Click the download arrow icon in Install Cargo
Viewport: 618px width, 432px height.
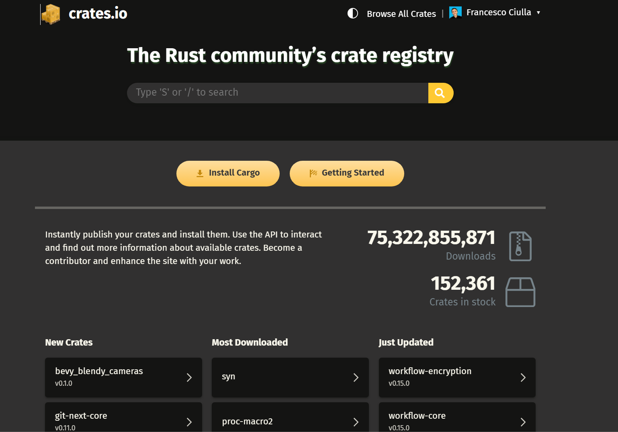pyautogui.click(x=200, y=173)
